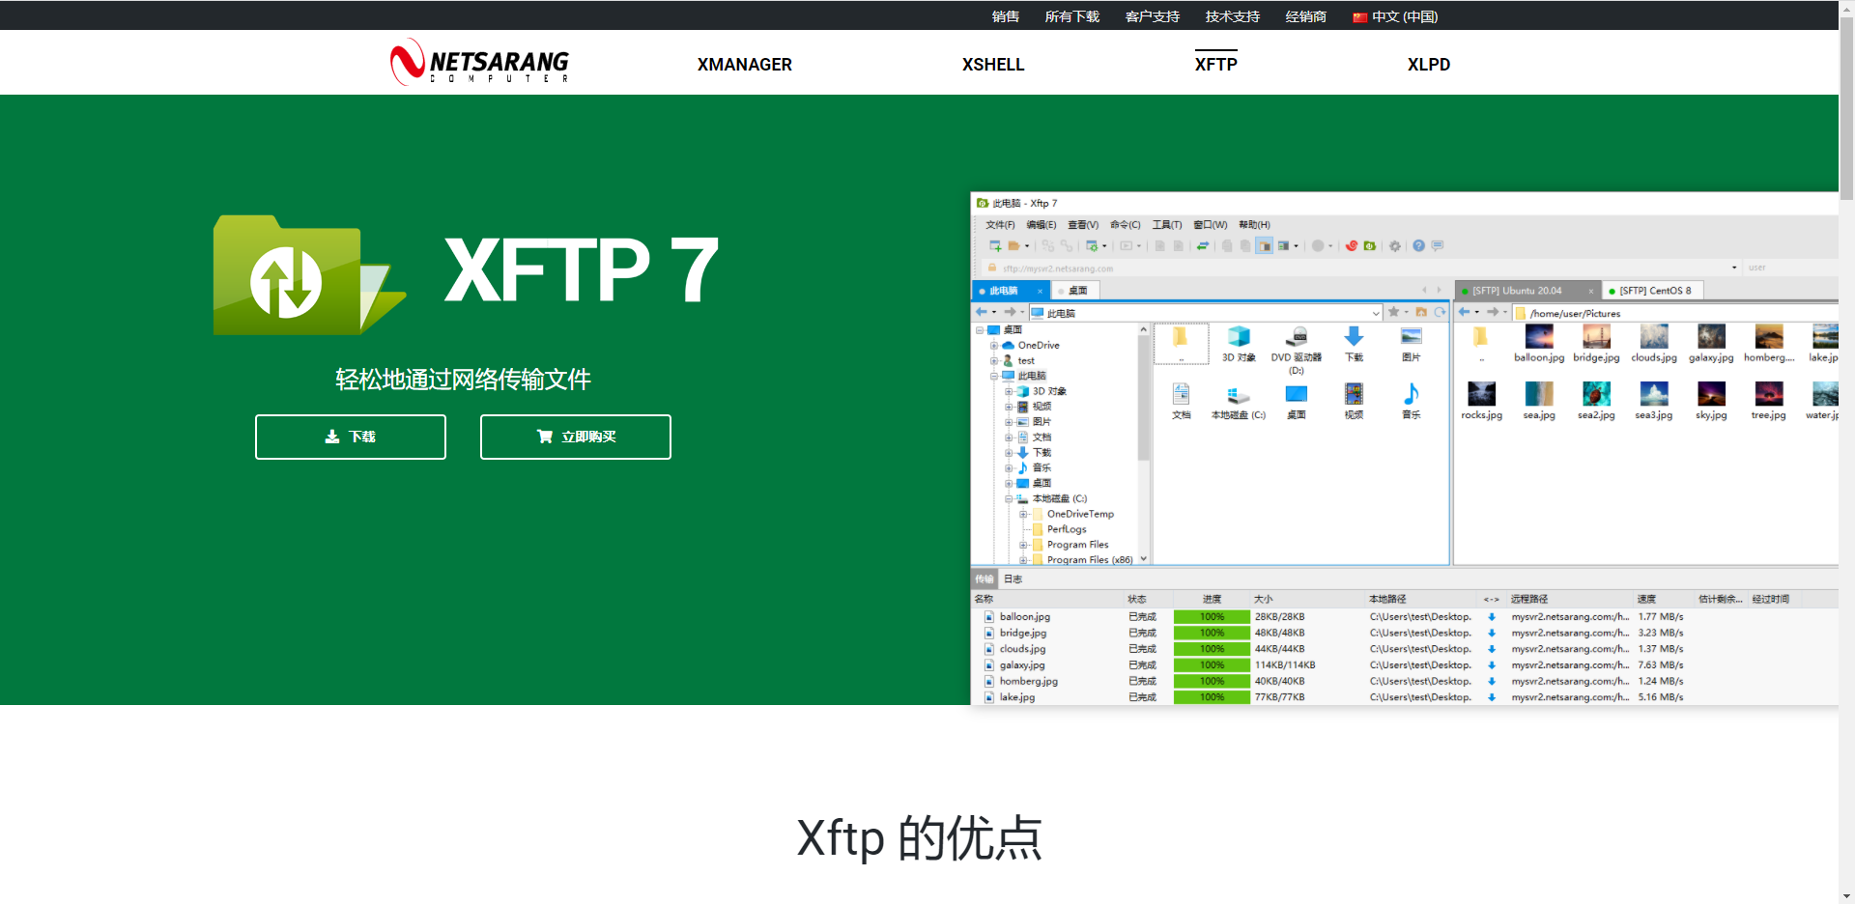Open the 此电脑 local path dropdown
The height and width of the screenshot is (904, 1855).
(x=1376, y=313)
